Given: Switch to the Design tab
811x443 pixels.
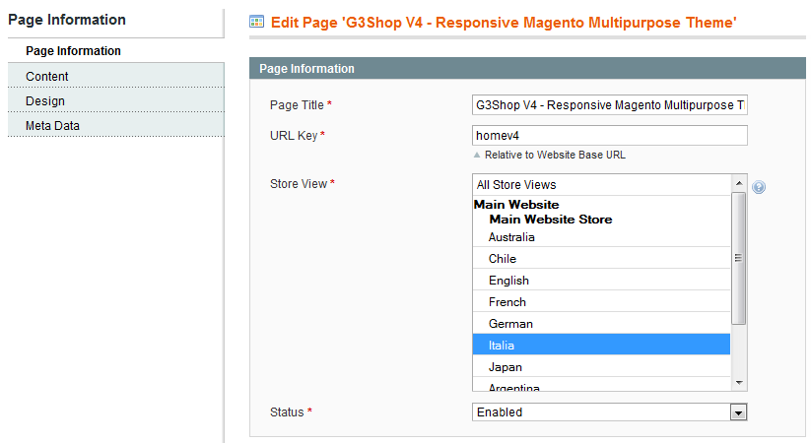Looking at the screenshot, I should pos(116,100).
